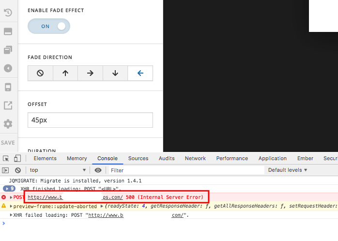Open the Default levels dropdown
338x241 pixels.
point(287,170)
